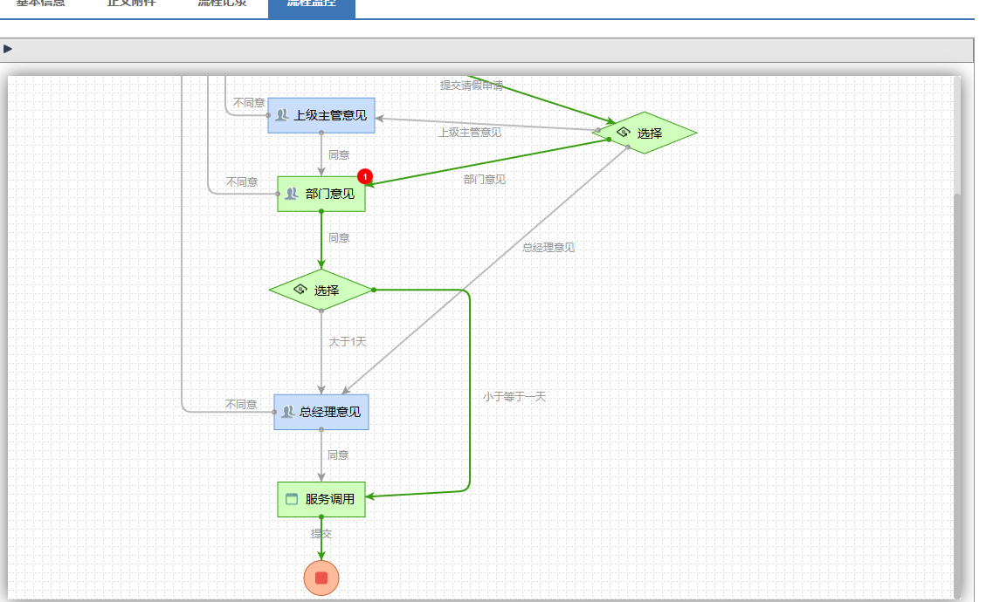Select the 部门意见 task node
The image size is (1007, 602).
(x=321, y=194)
